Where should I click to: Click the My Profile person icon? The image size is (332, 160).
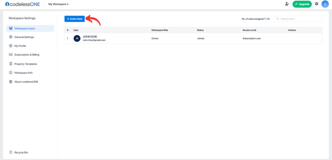click(11, 46)
